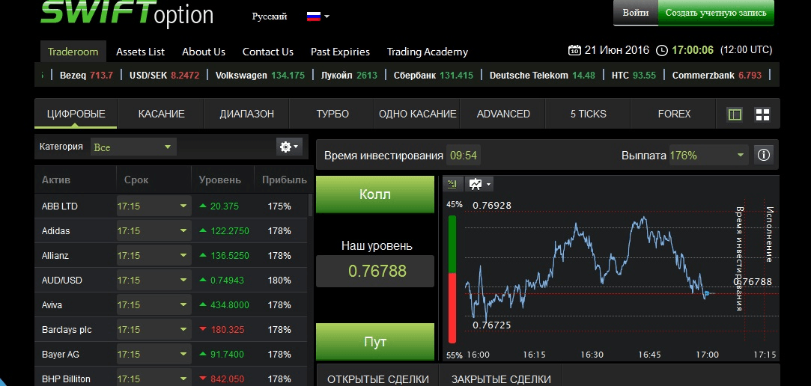Viewport: 811px width, 386px height.
Task: Click Deutsche Telekom 14.48 in ticker
Action: [542, 76]
